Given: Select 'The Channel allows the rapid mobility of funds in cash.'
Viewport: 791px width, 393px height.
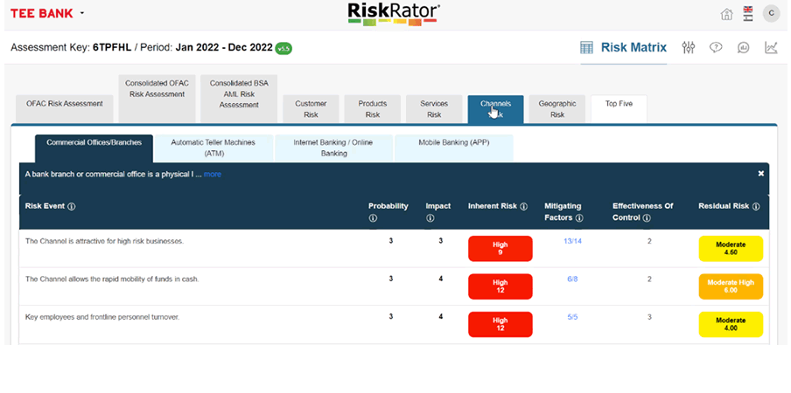Looking at the screenshot, I should pos(112,279).
